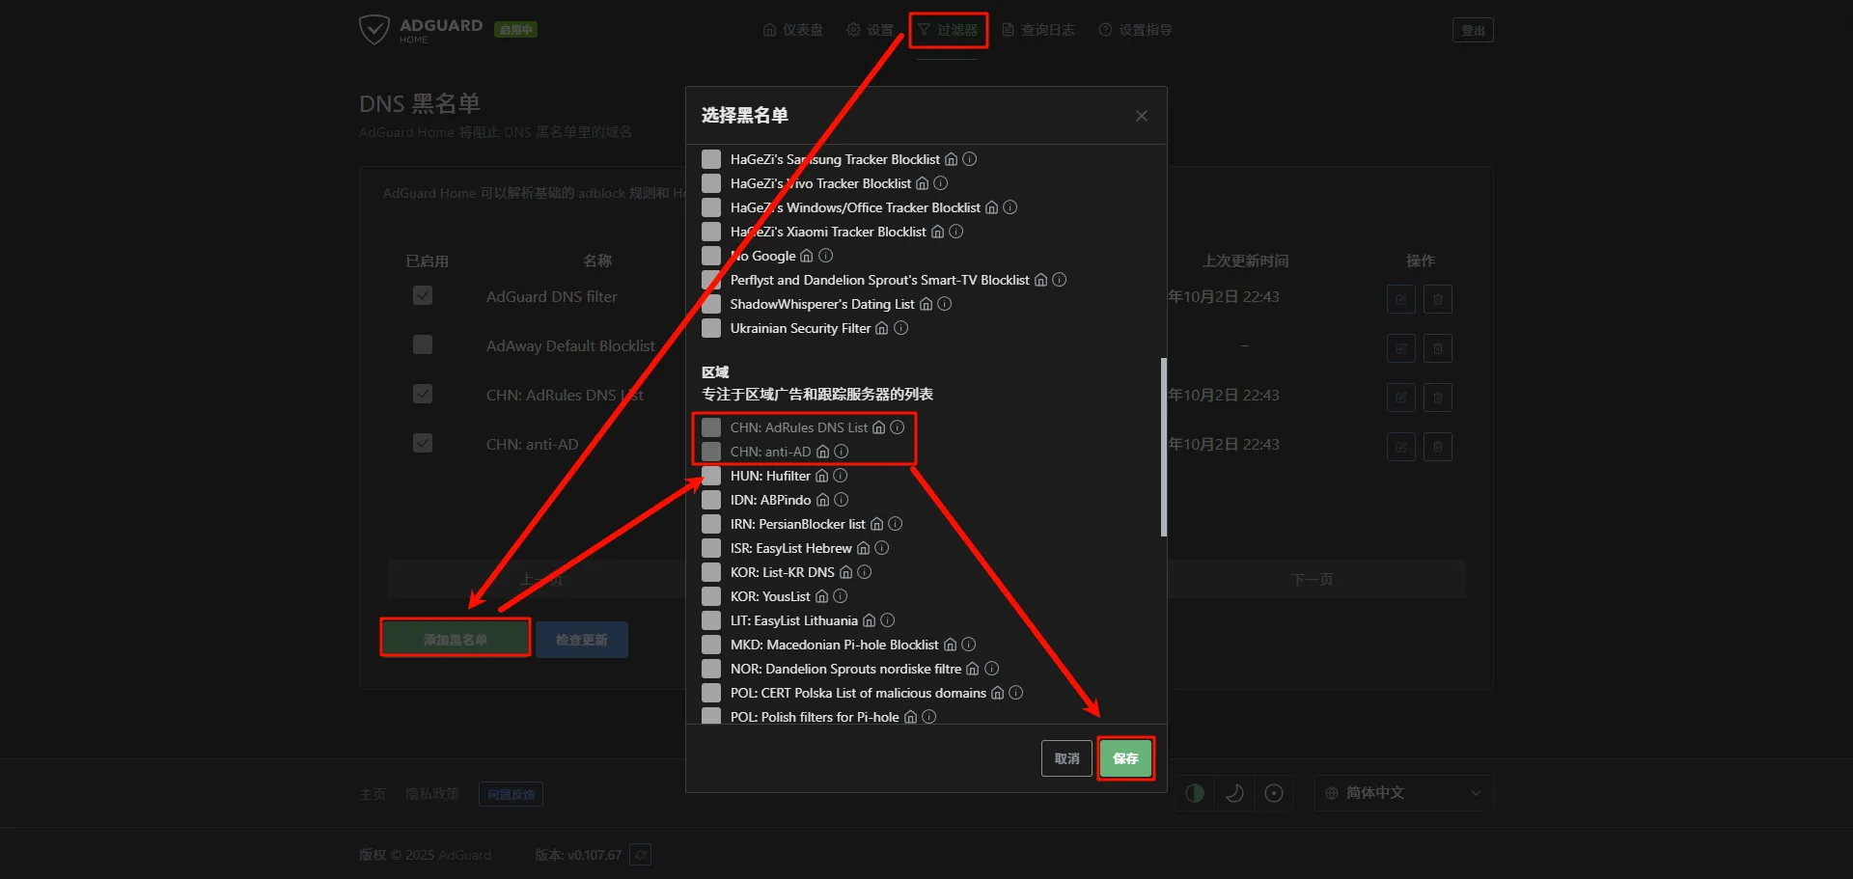Click info icon next to KOR: YousList
The height and width of the screenshot is (879, 1853).
coord(840,596)
